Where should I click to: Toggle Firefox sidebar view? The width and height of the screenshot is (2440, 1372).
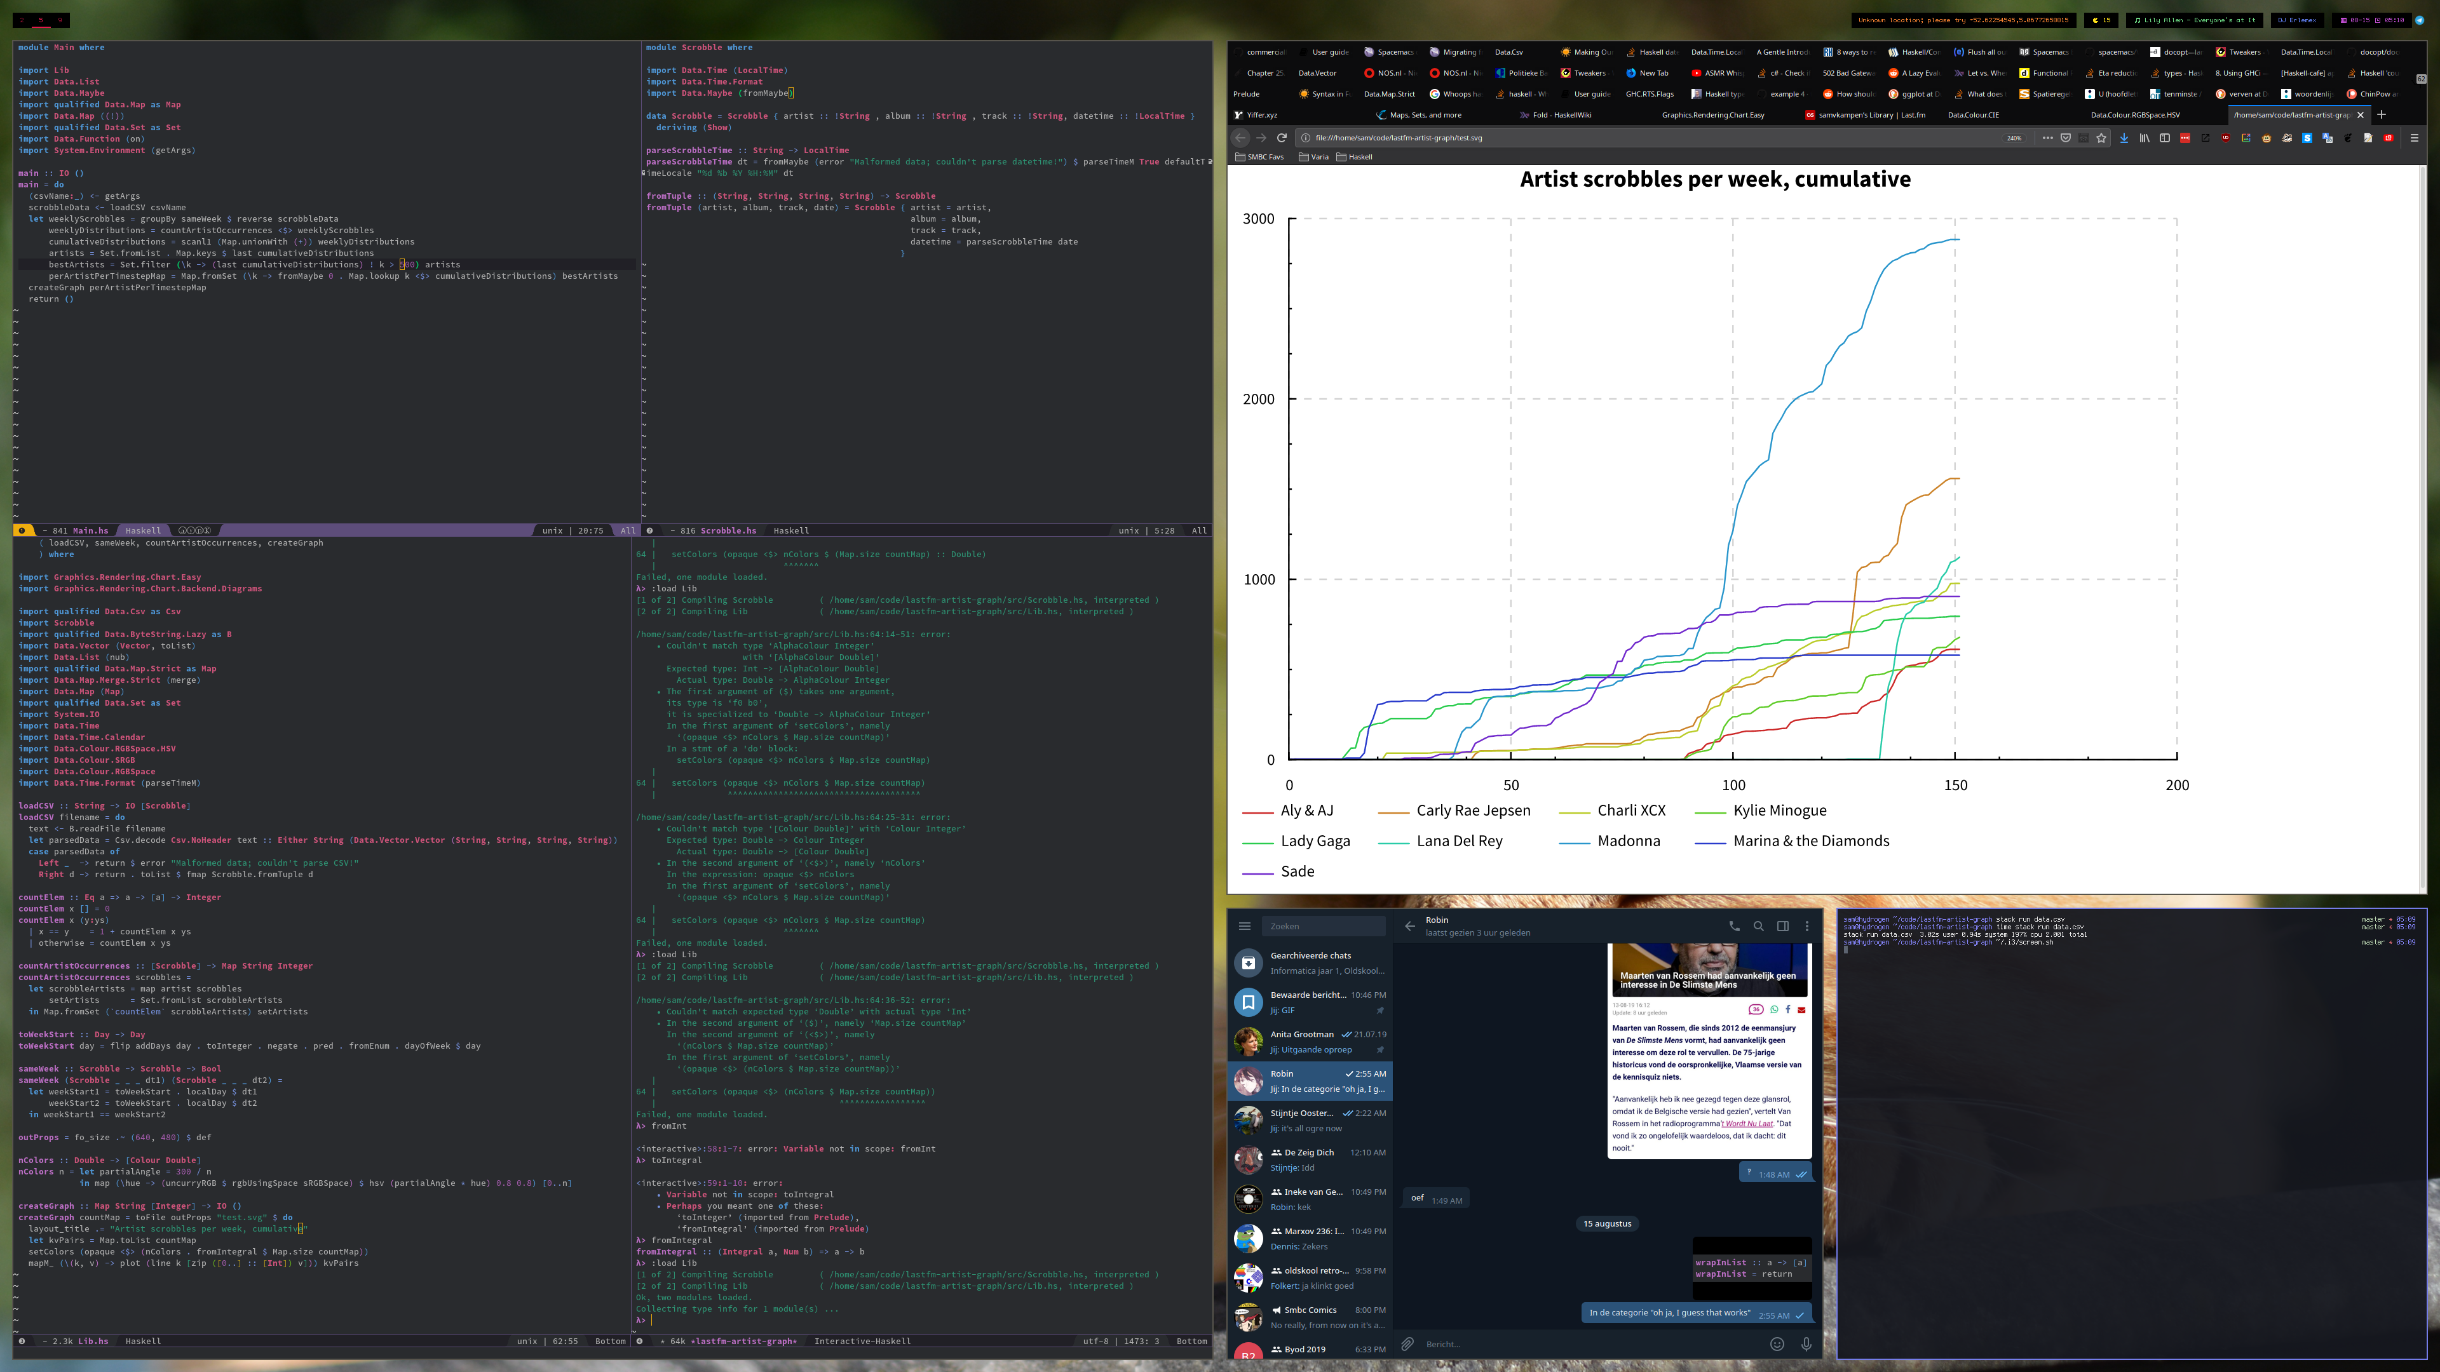click(x=2164, y=138)
